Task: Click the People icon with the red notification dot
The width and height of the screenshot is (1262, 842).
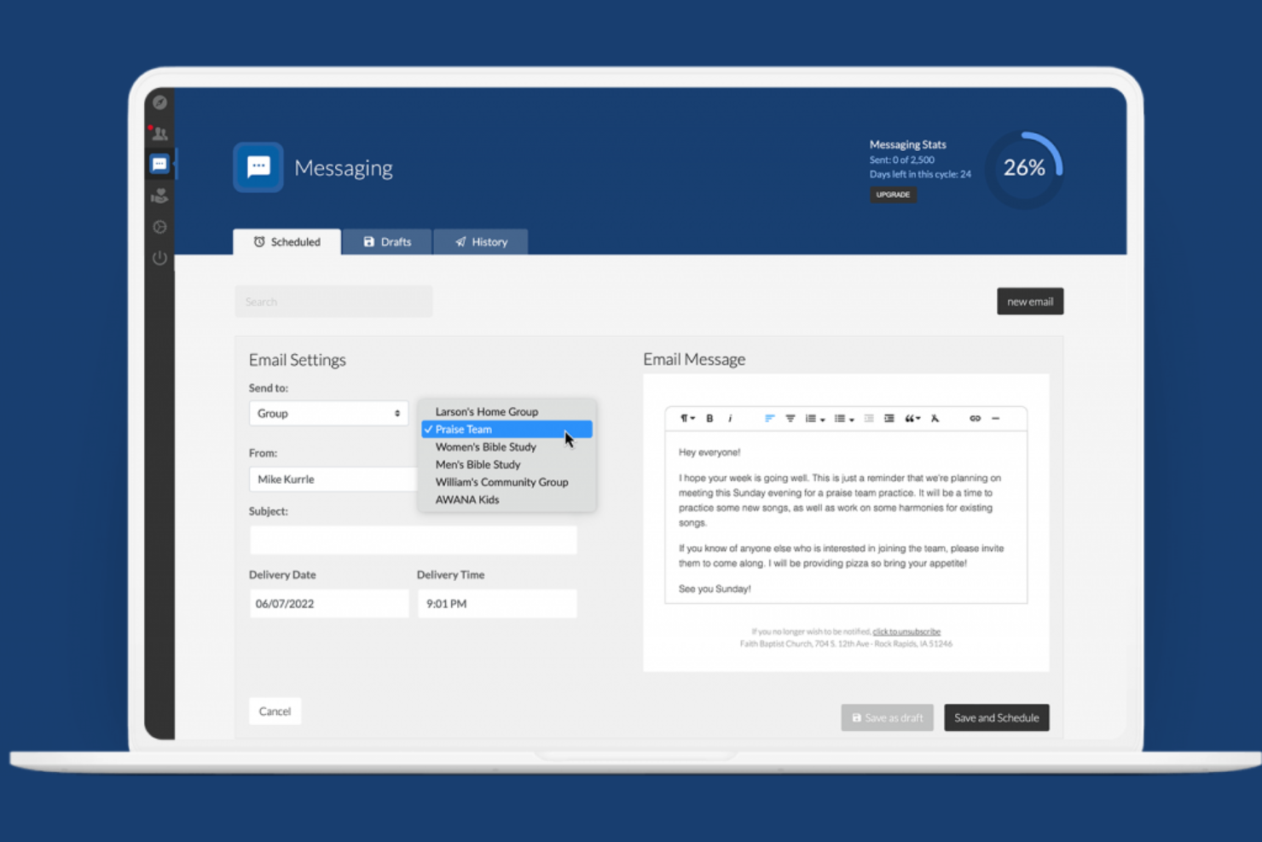Action: coord(159,133)
